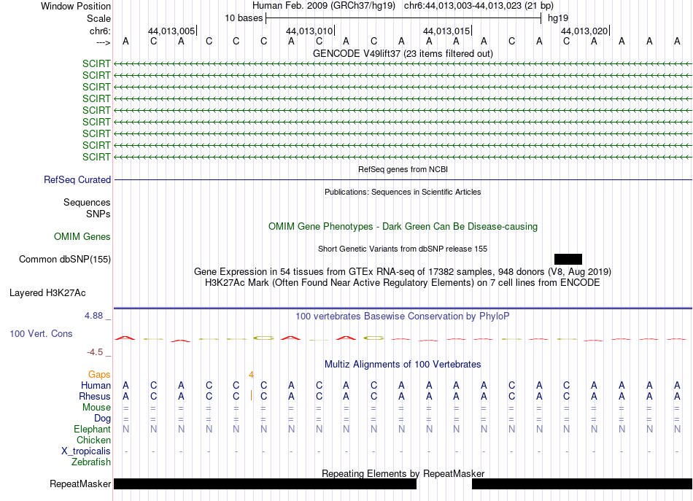This screenshot has height=501, width=693.
Task: Click the Common dbSNP(155) track label
Action: [64, 260]
